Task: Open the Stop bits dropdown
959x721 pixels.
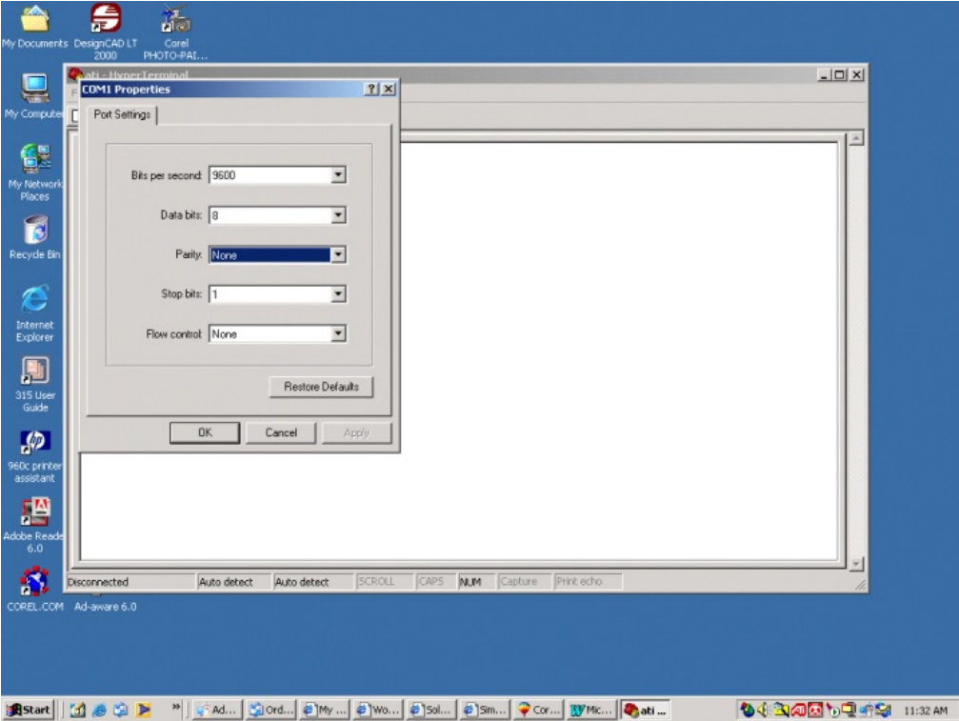Action: click(x=338, y=294)
